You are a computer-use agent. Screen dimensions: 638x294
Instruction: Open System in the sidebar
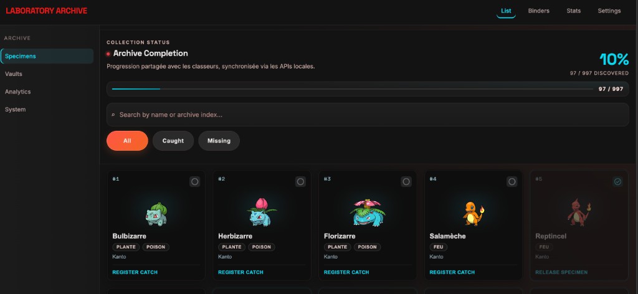click(x=47, y=110)
